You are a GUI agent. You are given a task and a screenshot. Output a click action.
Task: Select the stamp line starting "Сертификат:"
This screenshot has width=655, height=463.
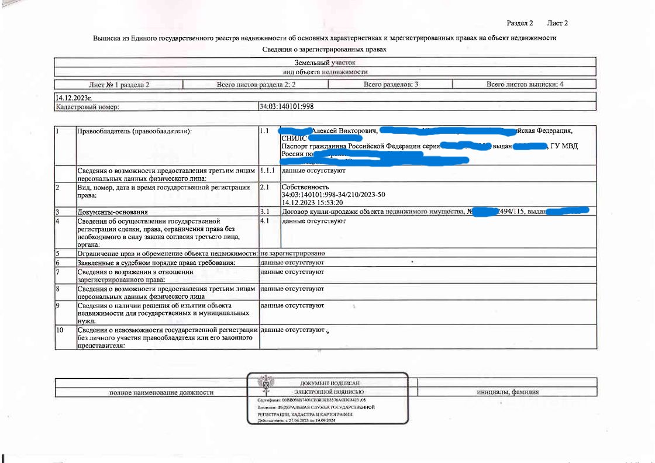pyautogui.click(x=312, y=400)
